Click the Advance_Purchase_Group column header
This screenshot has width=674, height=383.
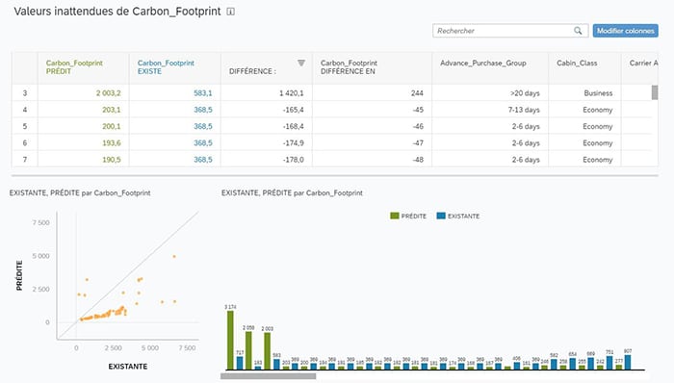490,67
